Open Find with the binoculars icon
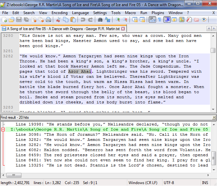Viewport: 217px width, 186px height. coord(100,20)
